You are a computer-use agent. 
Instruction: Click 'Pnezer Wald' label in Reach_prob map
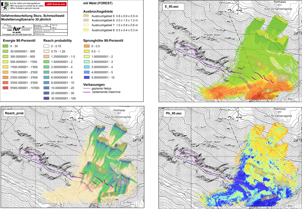tap(55, 142)
